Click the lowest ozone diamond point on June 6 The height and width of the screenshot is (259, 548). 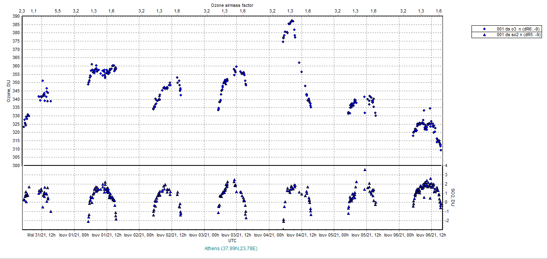click(x=441, y=150)
